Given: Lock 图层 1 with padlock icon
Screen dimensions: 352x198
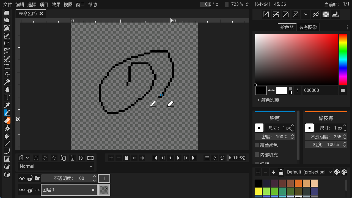Looking at the screenshot, I should [30, 190].
